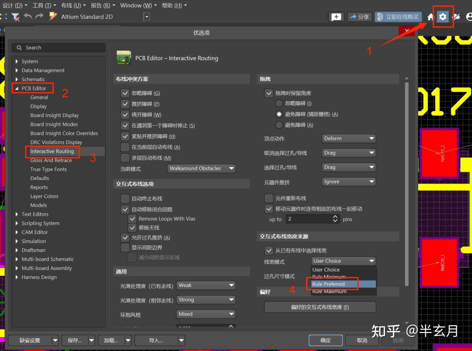Select Gloss And Retrace in the tree
Image resolution: width=472 pixels, height=351 pixels.
click(51, 160)
